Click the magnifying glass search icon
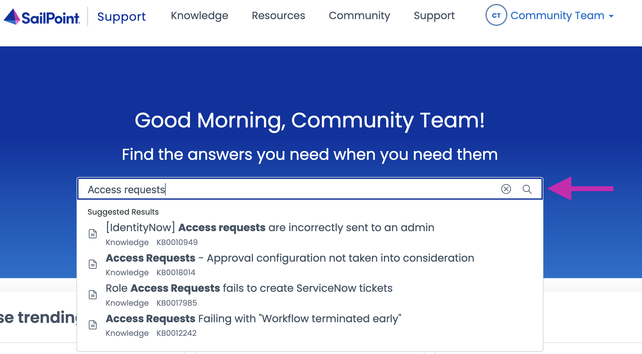Viewport: 642px width, 354px height. coord(527,189)
